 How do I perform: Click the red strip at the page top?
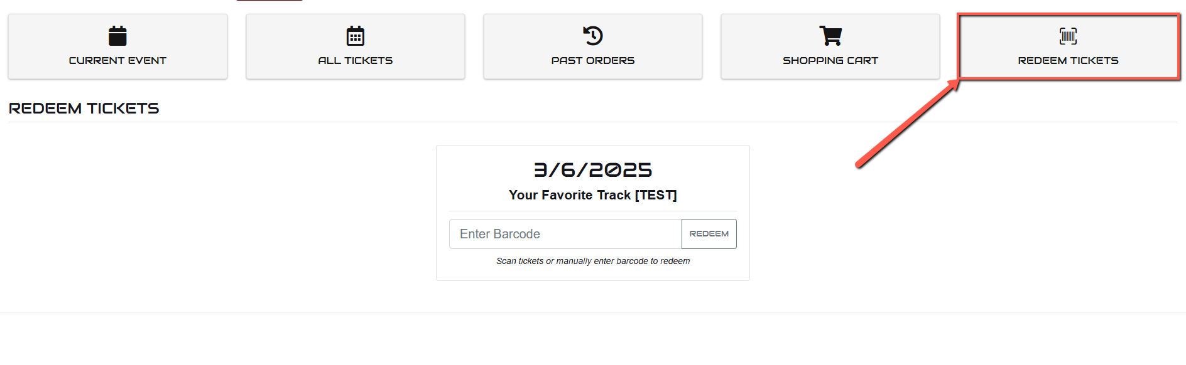pyautogui.click(x=269, y=1)
